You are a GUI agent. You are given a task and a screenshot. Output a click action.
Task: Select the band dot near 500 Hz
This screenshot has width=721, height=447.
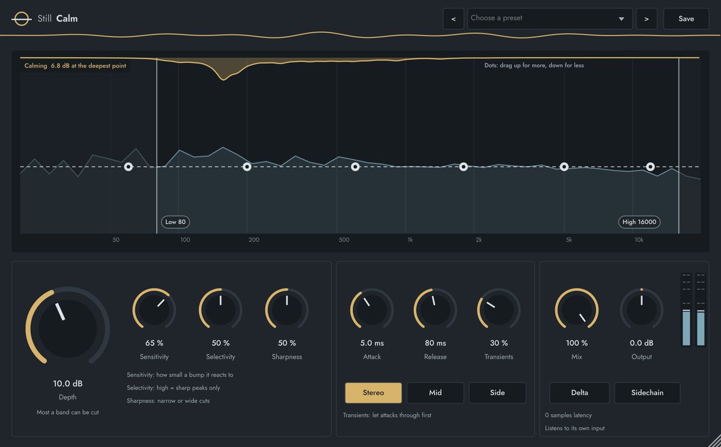[x=355, y=166]
